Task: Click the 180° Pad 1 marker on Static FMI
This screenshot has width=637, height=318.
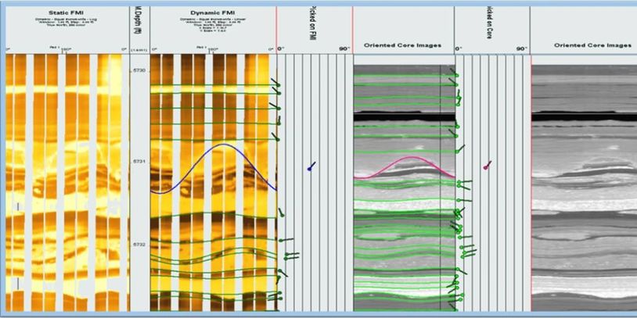Action: point(67,49)
